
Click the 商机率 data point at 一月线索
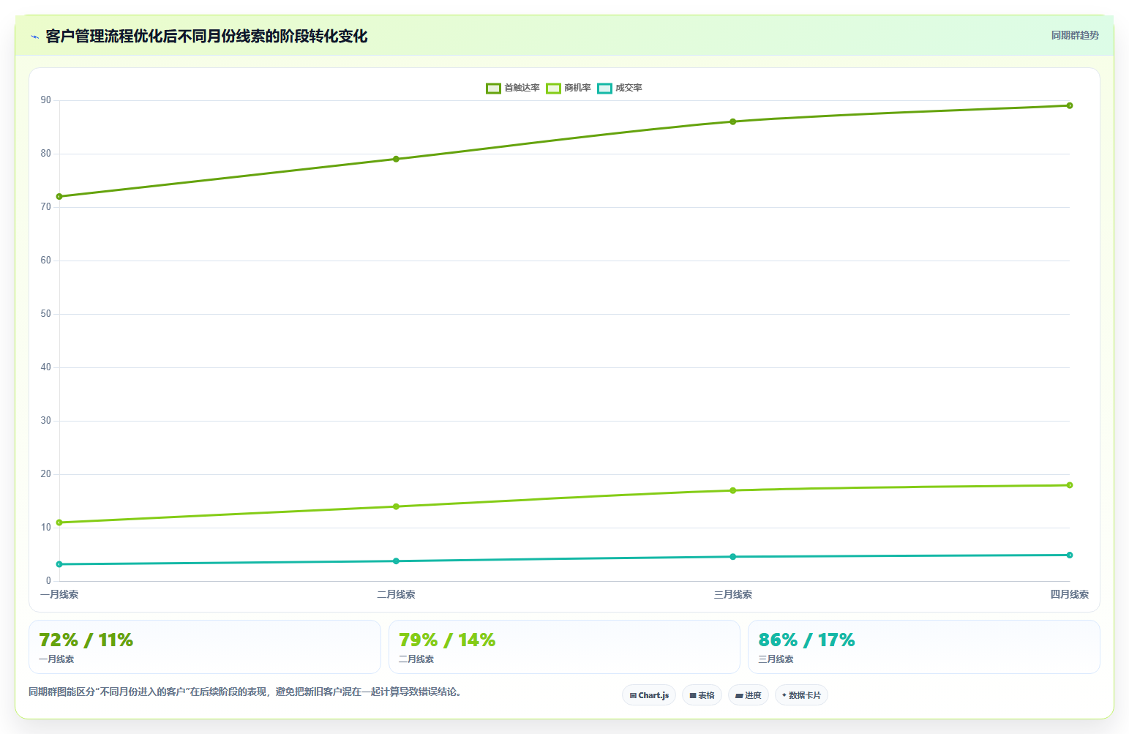(59, 523)
